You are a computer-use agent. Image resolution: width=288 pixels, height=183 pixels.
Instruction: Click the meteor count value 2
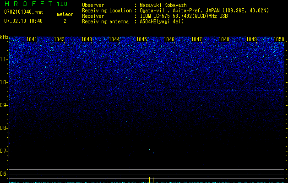65,21
